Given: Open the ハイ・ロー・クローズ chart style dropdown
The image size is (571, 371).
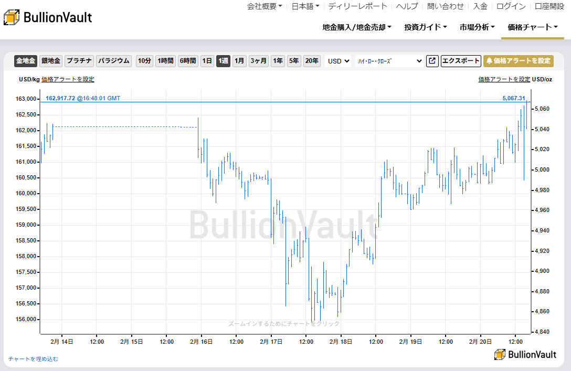Looking at the screenshot, I should [389, 61].
